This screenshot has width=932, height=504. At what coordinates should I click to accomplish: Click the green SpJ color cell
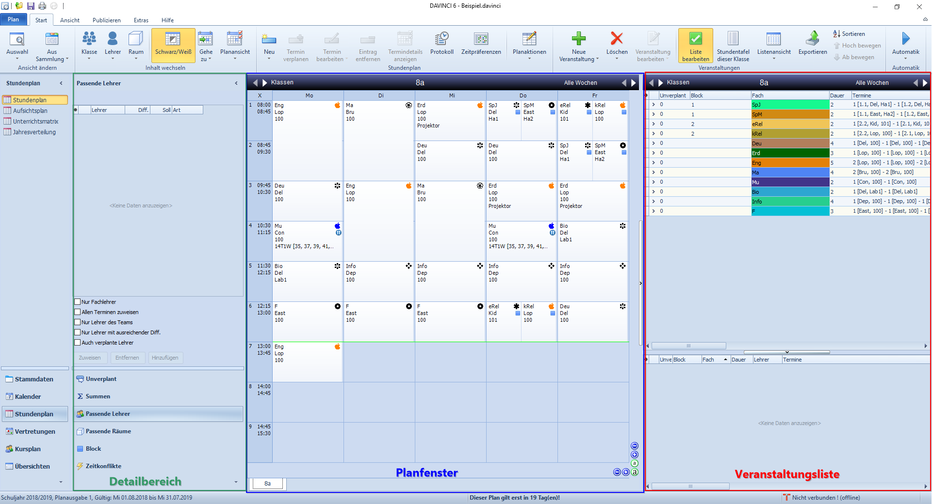point(790,105)
